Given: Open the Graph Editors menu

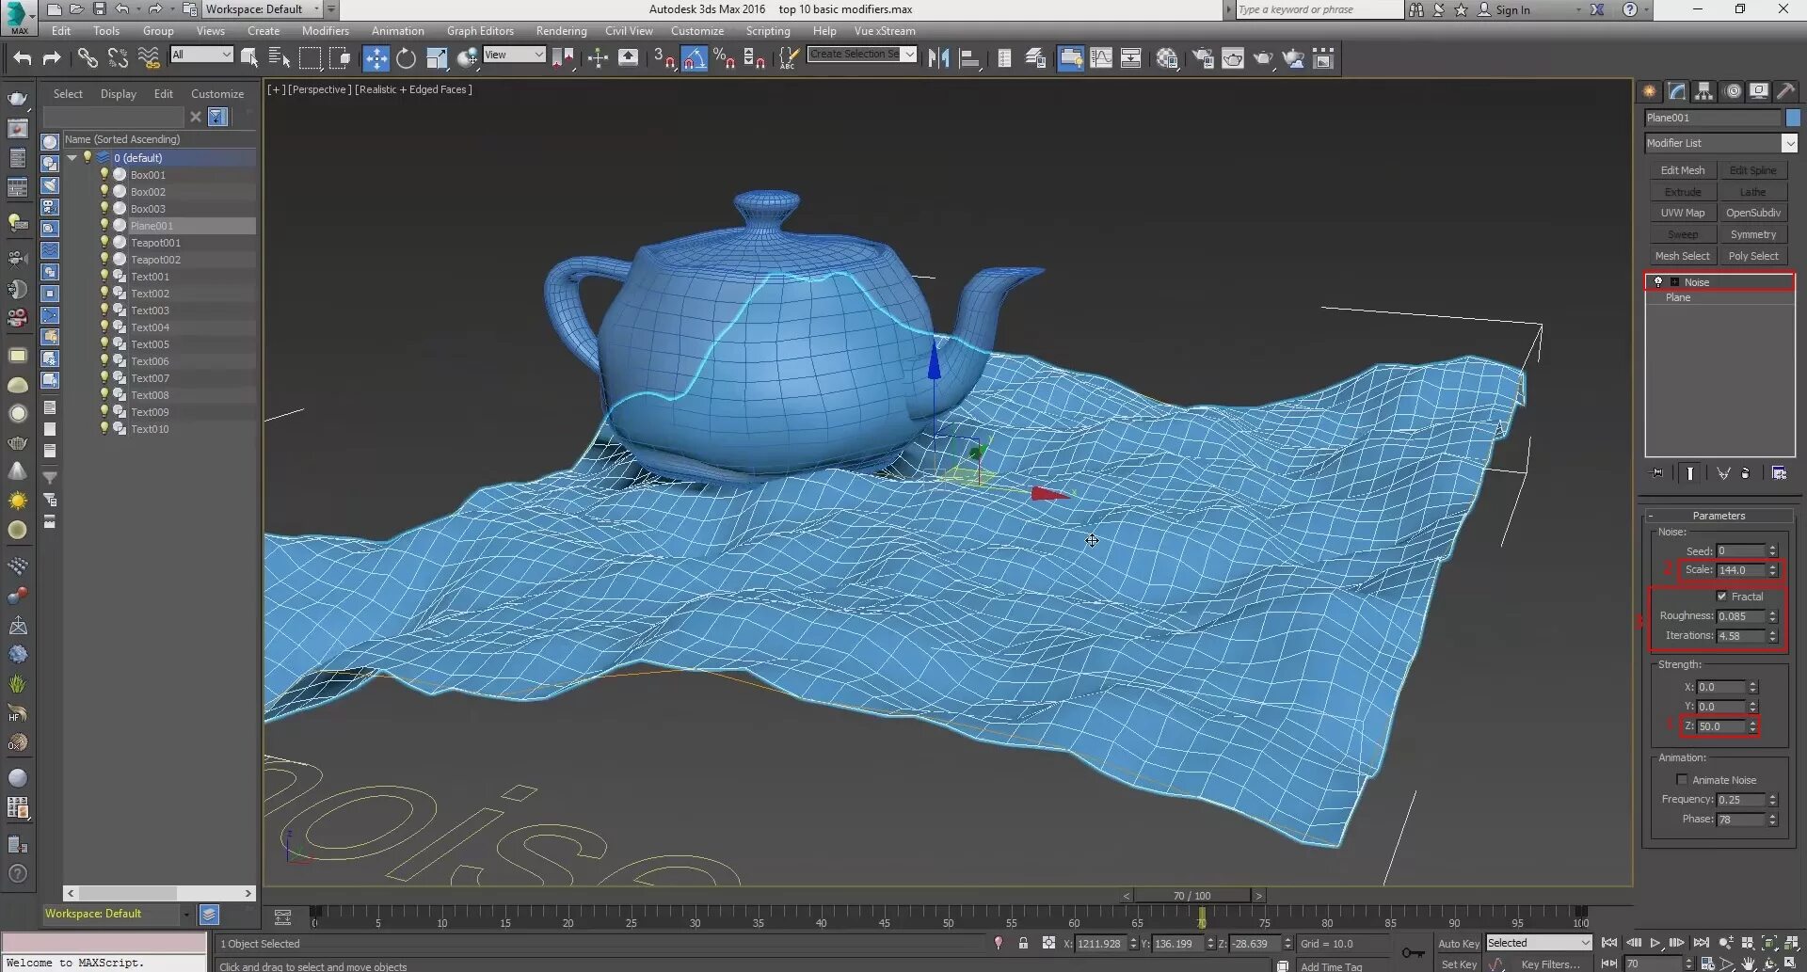Looking at the screenshot, I should coord(480,31).
